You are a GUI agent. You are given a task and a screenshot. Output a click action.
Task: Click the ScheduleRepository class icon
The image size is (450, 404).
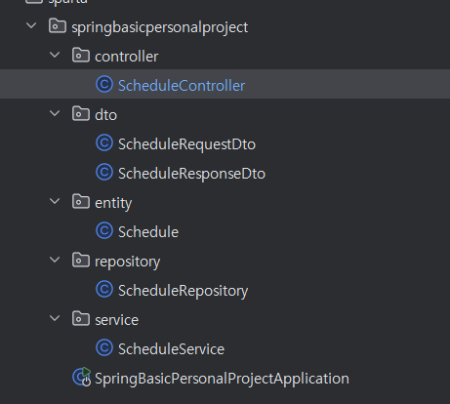point(104,290)
